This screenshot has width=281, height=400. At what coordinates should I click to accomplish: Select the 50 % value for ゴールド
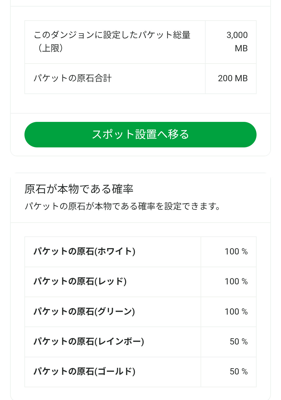point(239,372)
